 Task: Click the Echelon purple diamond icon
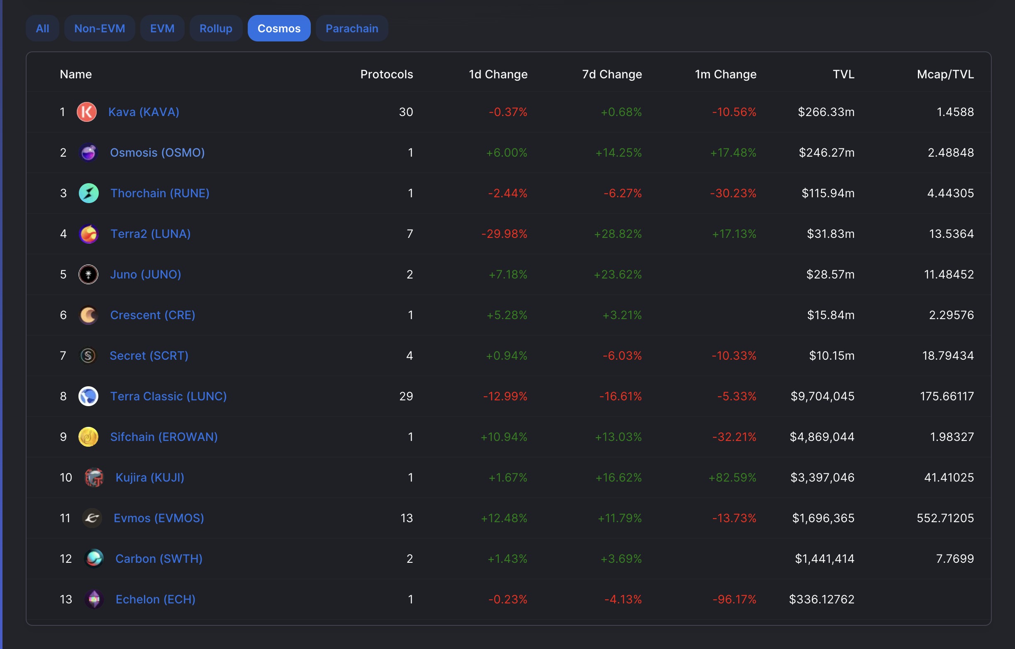tap(94, 599)
